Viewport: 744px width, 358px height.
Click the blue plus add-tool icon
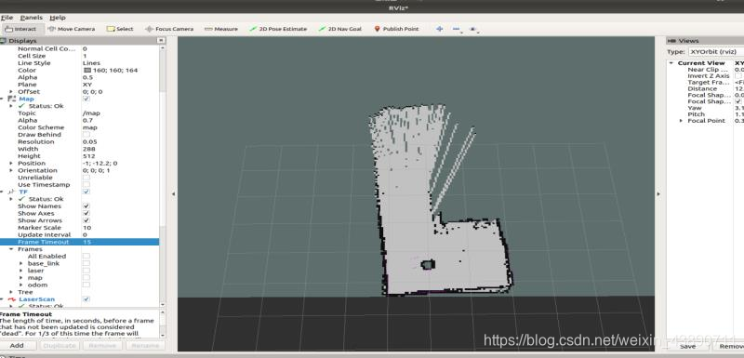coord(439,29)
